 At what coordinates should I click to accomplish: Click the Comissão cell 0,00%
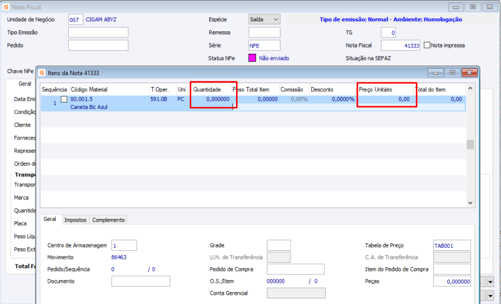point(299,99)
